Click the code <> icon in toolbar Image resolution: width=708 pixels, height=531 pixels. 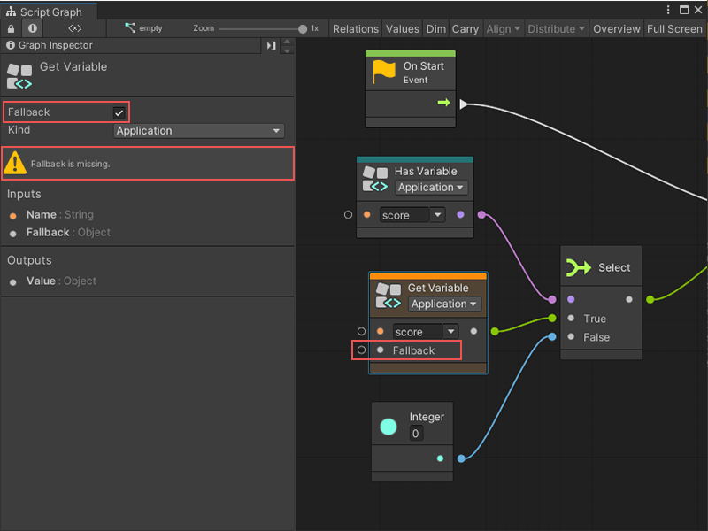(75, 28)
